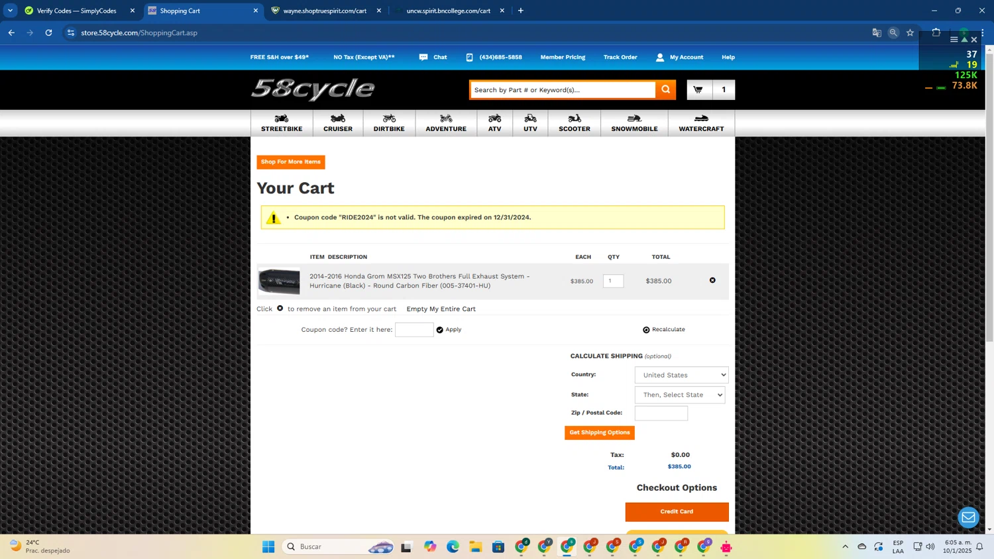Open browser extensions menu
994x559 pixels.
coord(936,32)
